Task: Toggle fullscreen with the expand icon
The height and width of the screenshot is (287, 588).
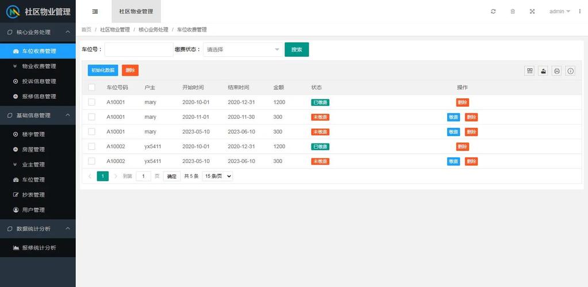Action: (x=532, y=11)
